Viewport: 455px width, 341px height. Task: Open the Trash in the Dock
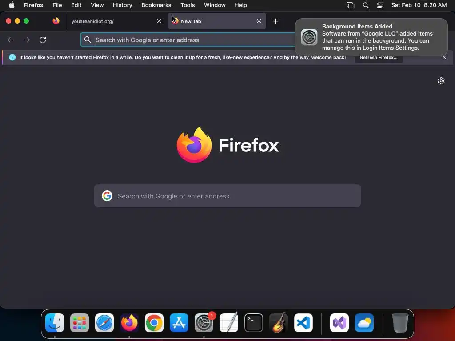[x=400, y=323]
